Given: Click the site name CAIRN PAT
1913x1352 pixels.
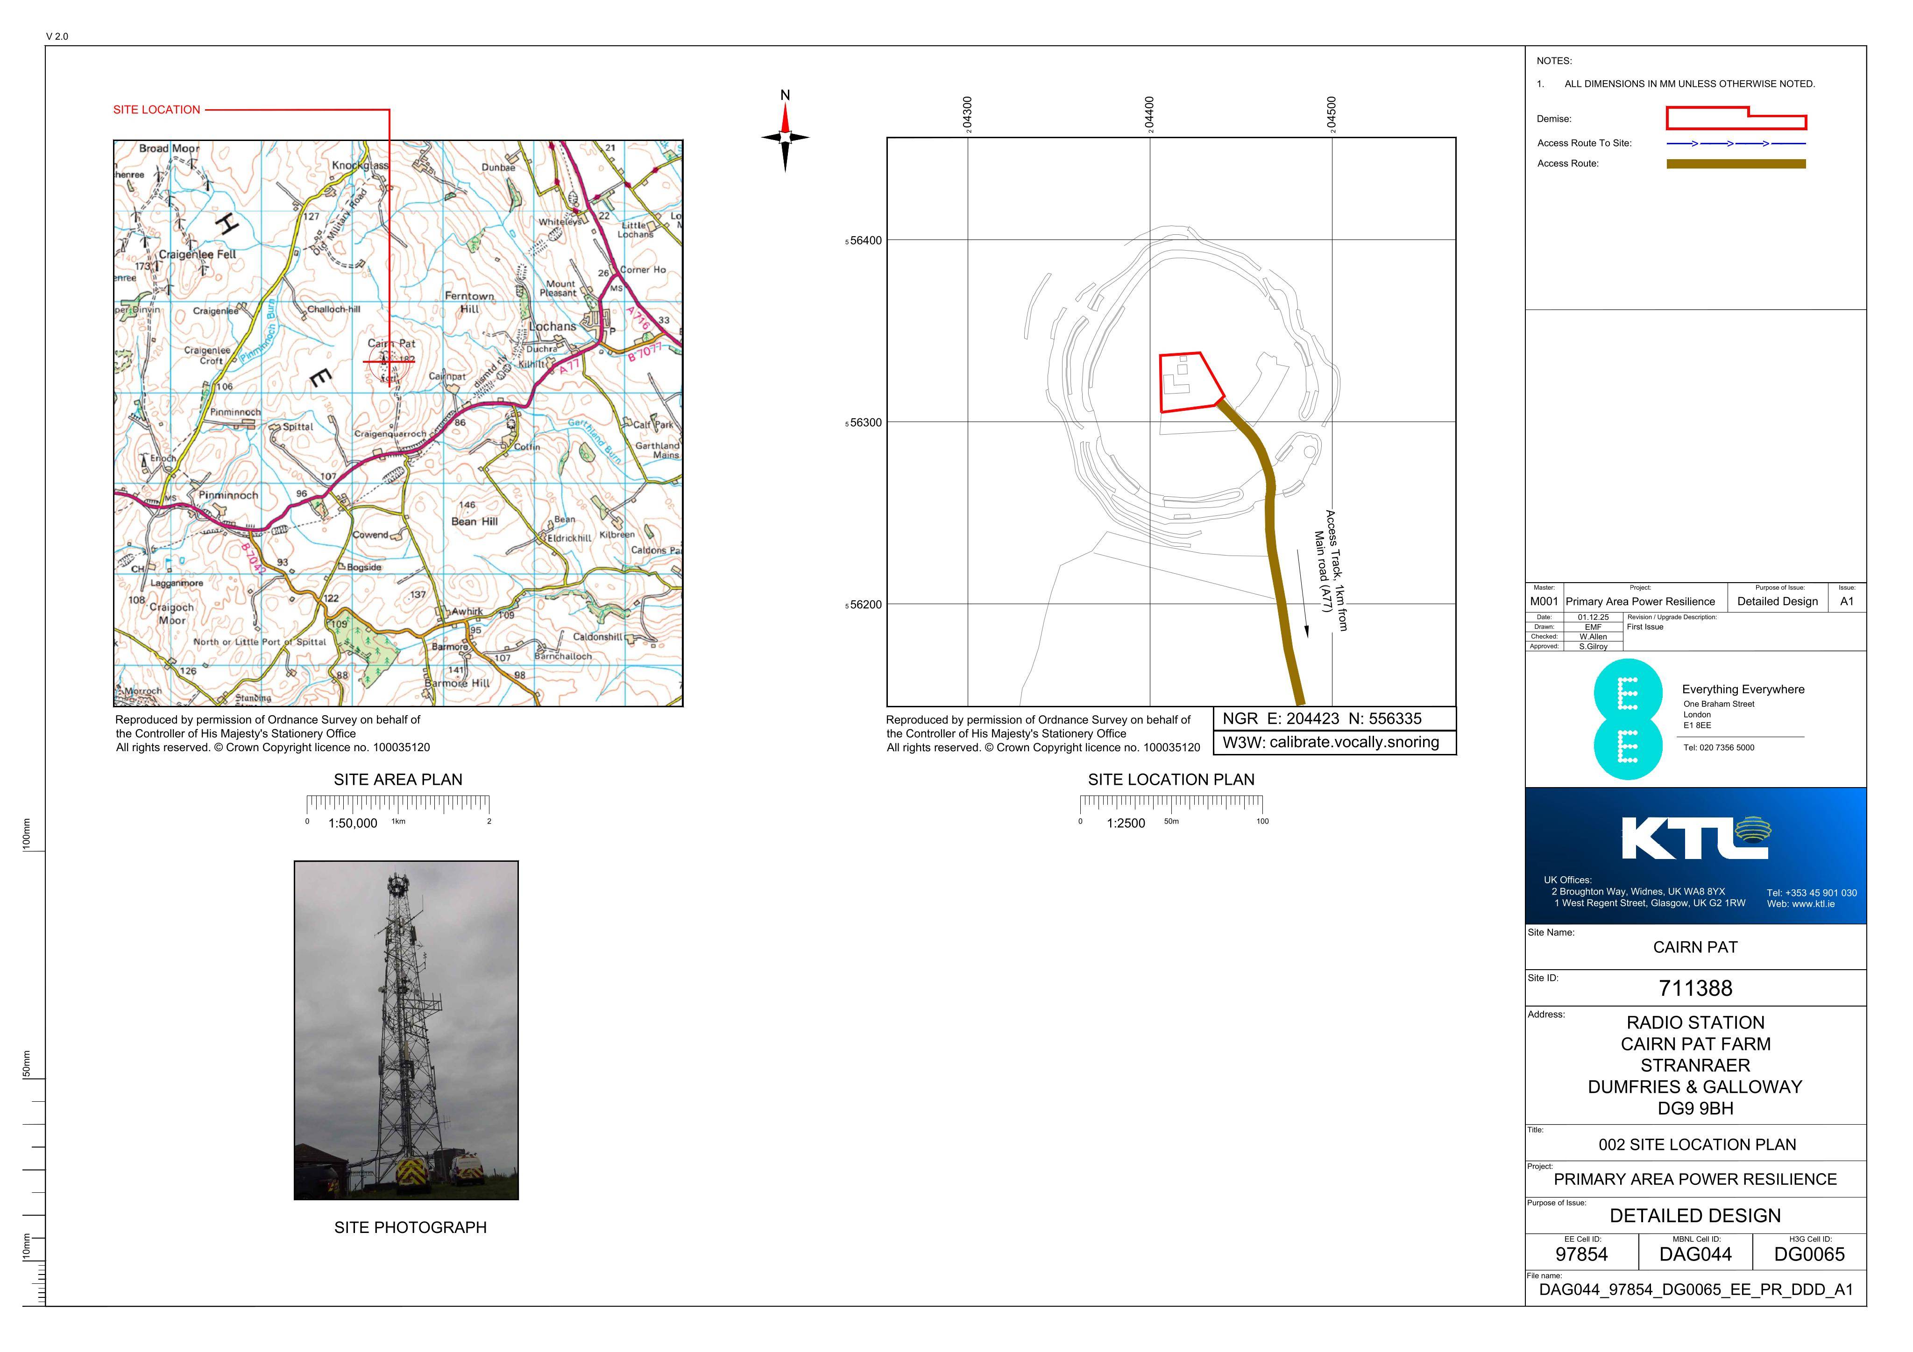Looking at the screenshot, I should click(1695, 947).
